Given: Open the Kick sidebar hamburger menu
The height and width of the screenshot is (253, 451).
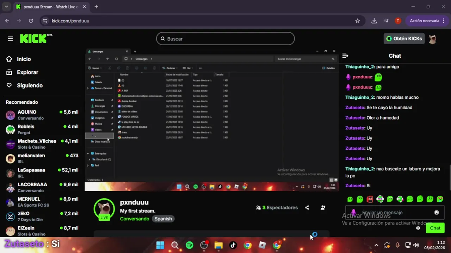Looking at the screenshot, I should 10,39.
